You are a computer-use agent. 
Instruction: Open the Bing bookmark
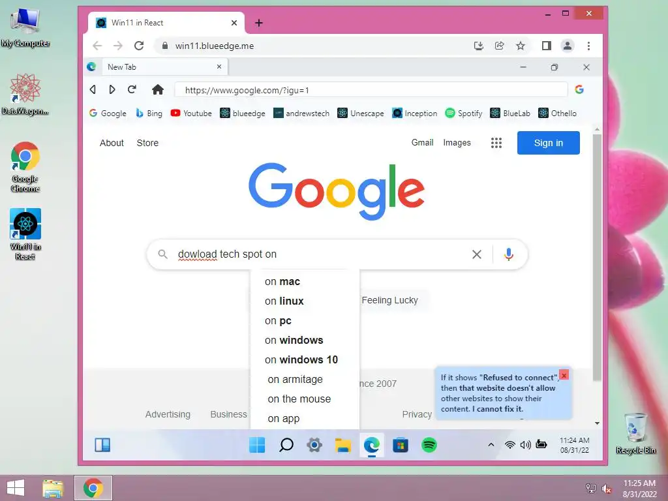pos(149,114)
